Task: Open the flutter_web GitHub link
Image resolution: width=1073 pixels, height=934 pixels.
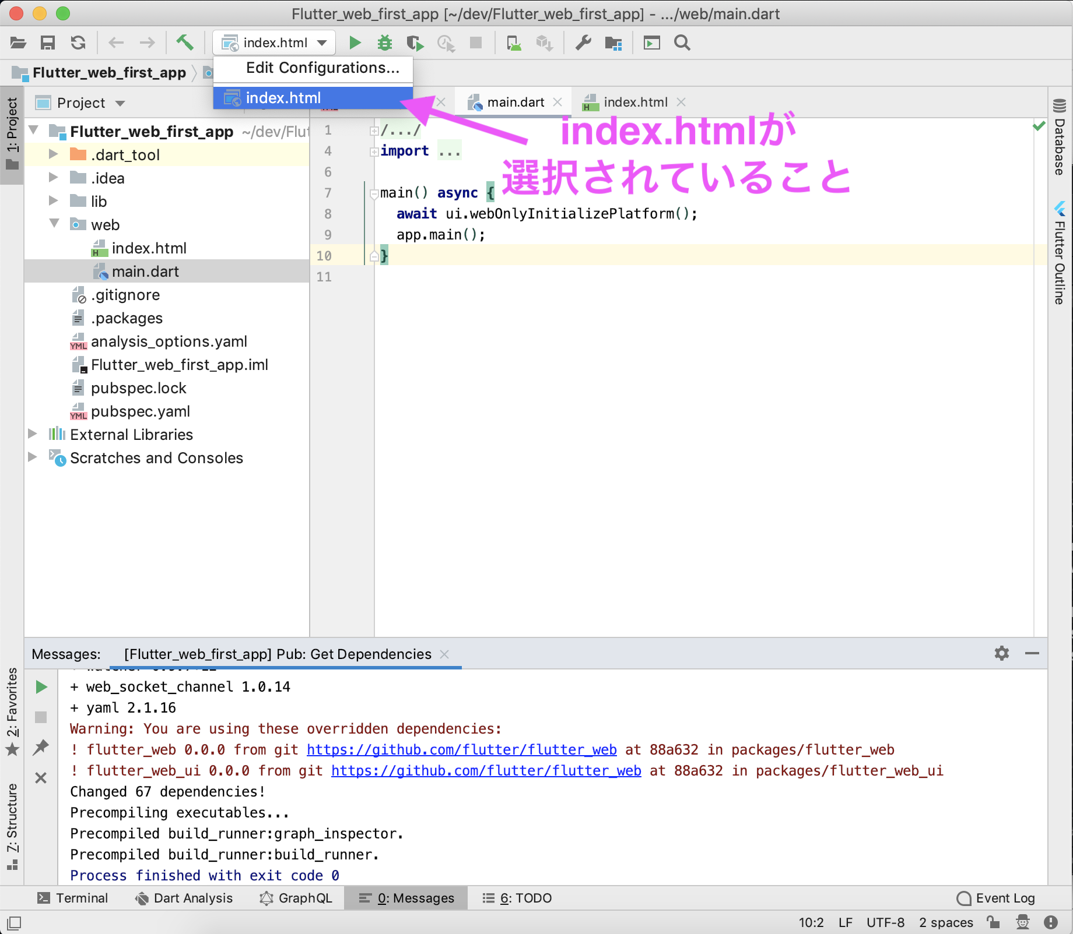Action: 462,750
